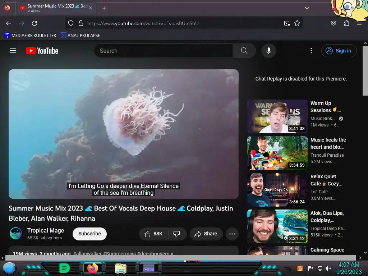Click the Action Center flag tray icon
The image size is (368, 276).
310,268
